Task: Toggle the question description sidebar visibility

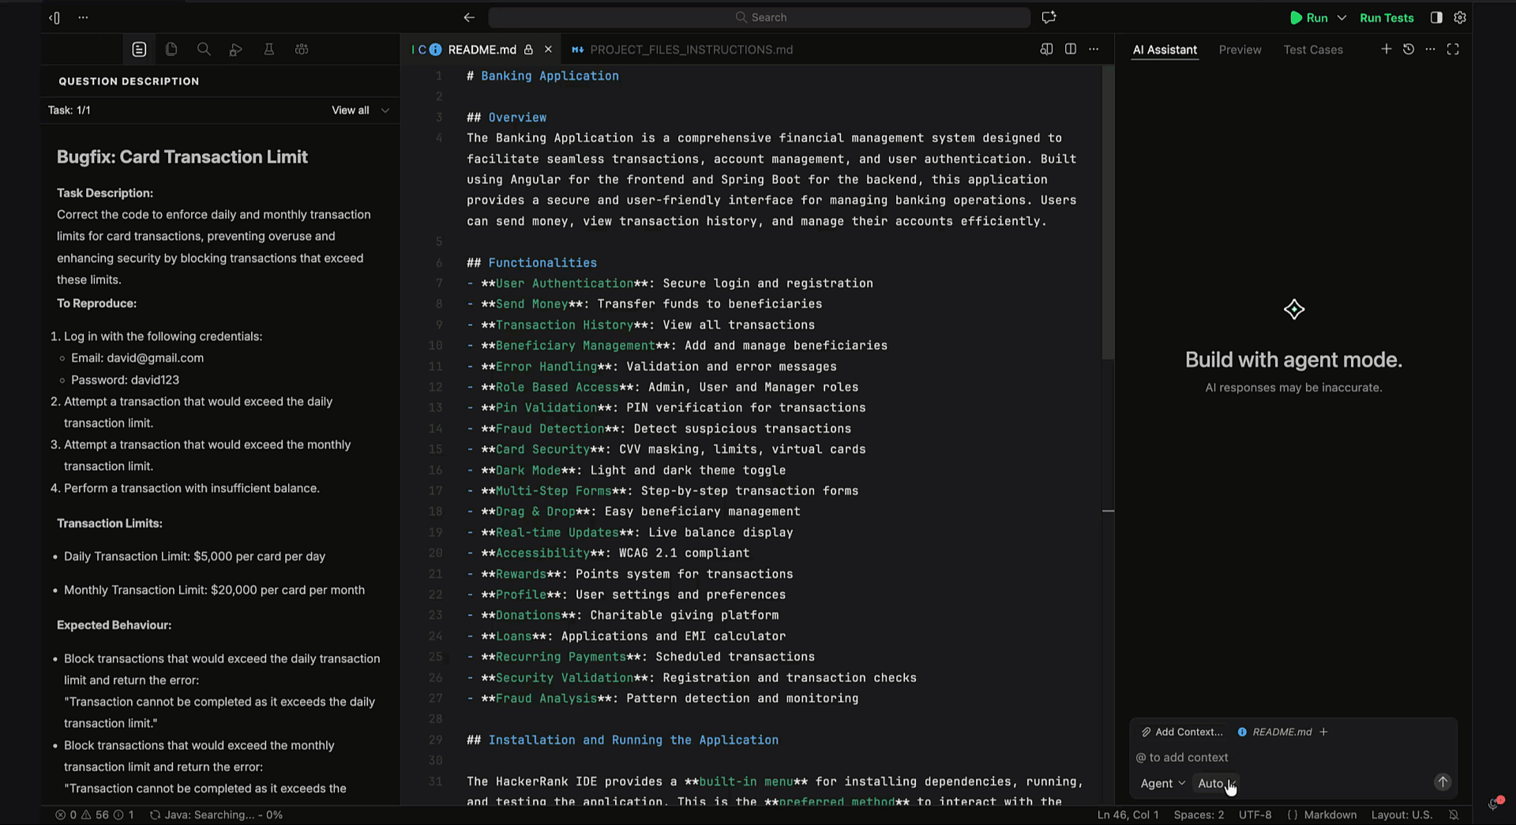Action: point(54,17)
